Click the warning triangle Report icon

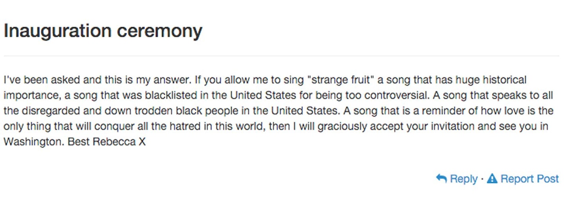pyautogui.click(x=492, y=179)
